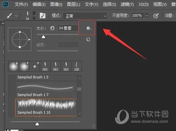This screenshot has height=131, width=176.
Task: Select the Sampled Brush 1 7 preset
Action: pyautogui.click(x=46, y=90)
